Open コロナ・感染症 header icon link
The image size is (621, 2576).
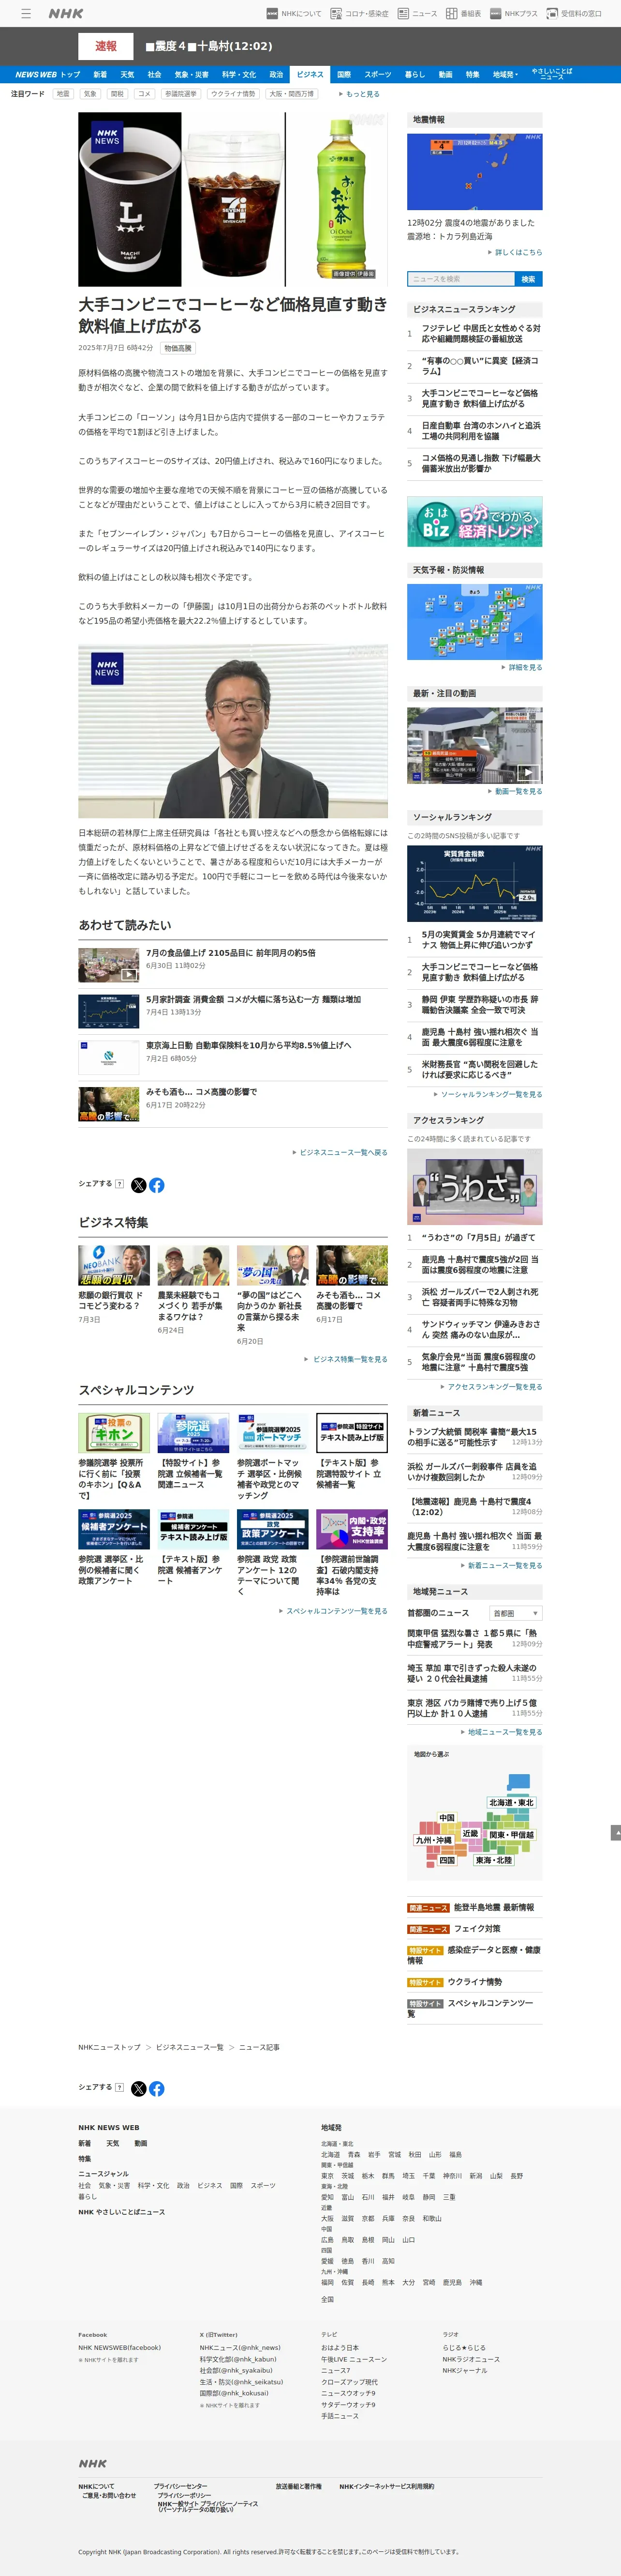click(x=359, y=14)
